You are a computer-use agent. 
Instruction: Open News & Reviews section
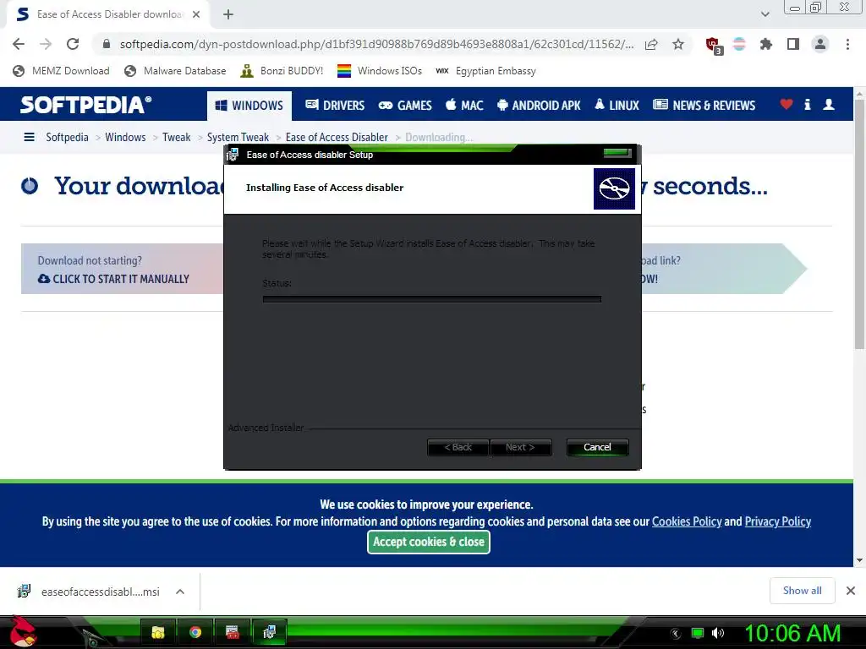(704, 105)
